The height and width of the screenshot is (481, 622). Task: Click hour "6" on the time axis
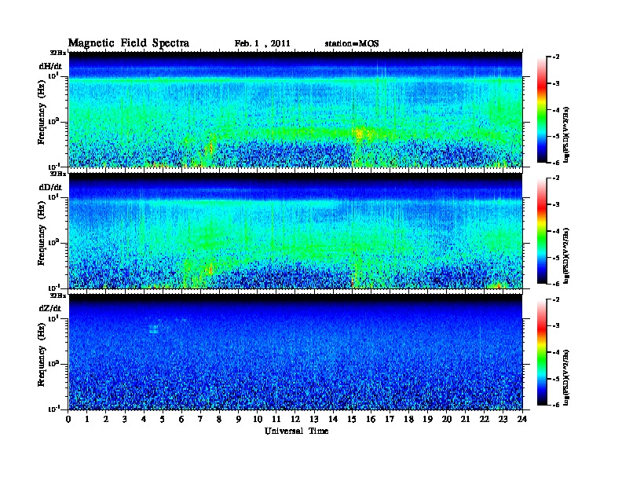tap(181, 419)
